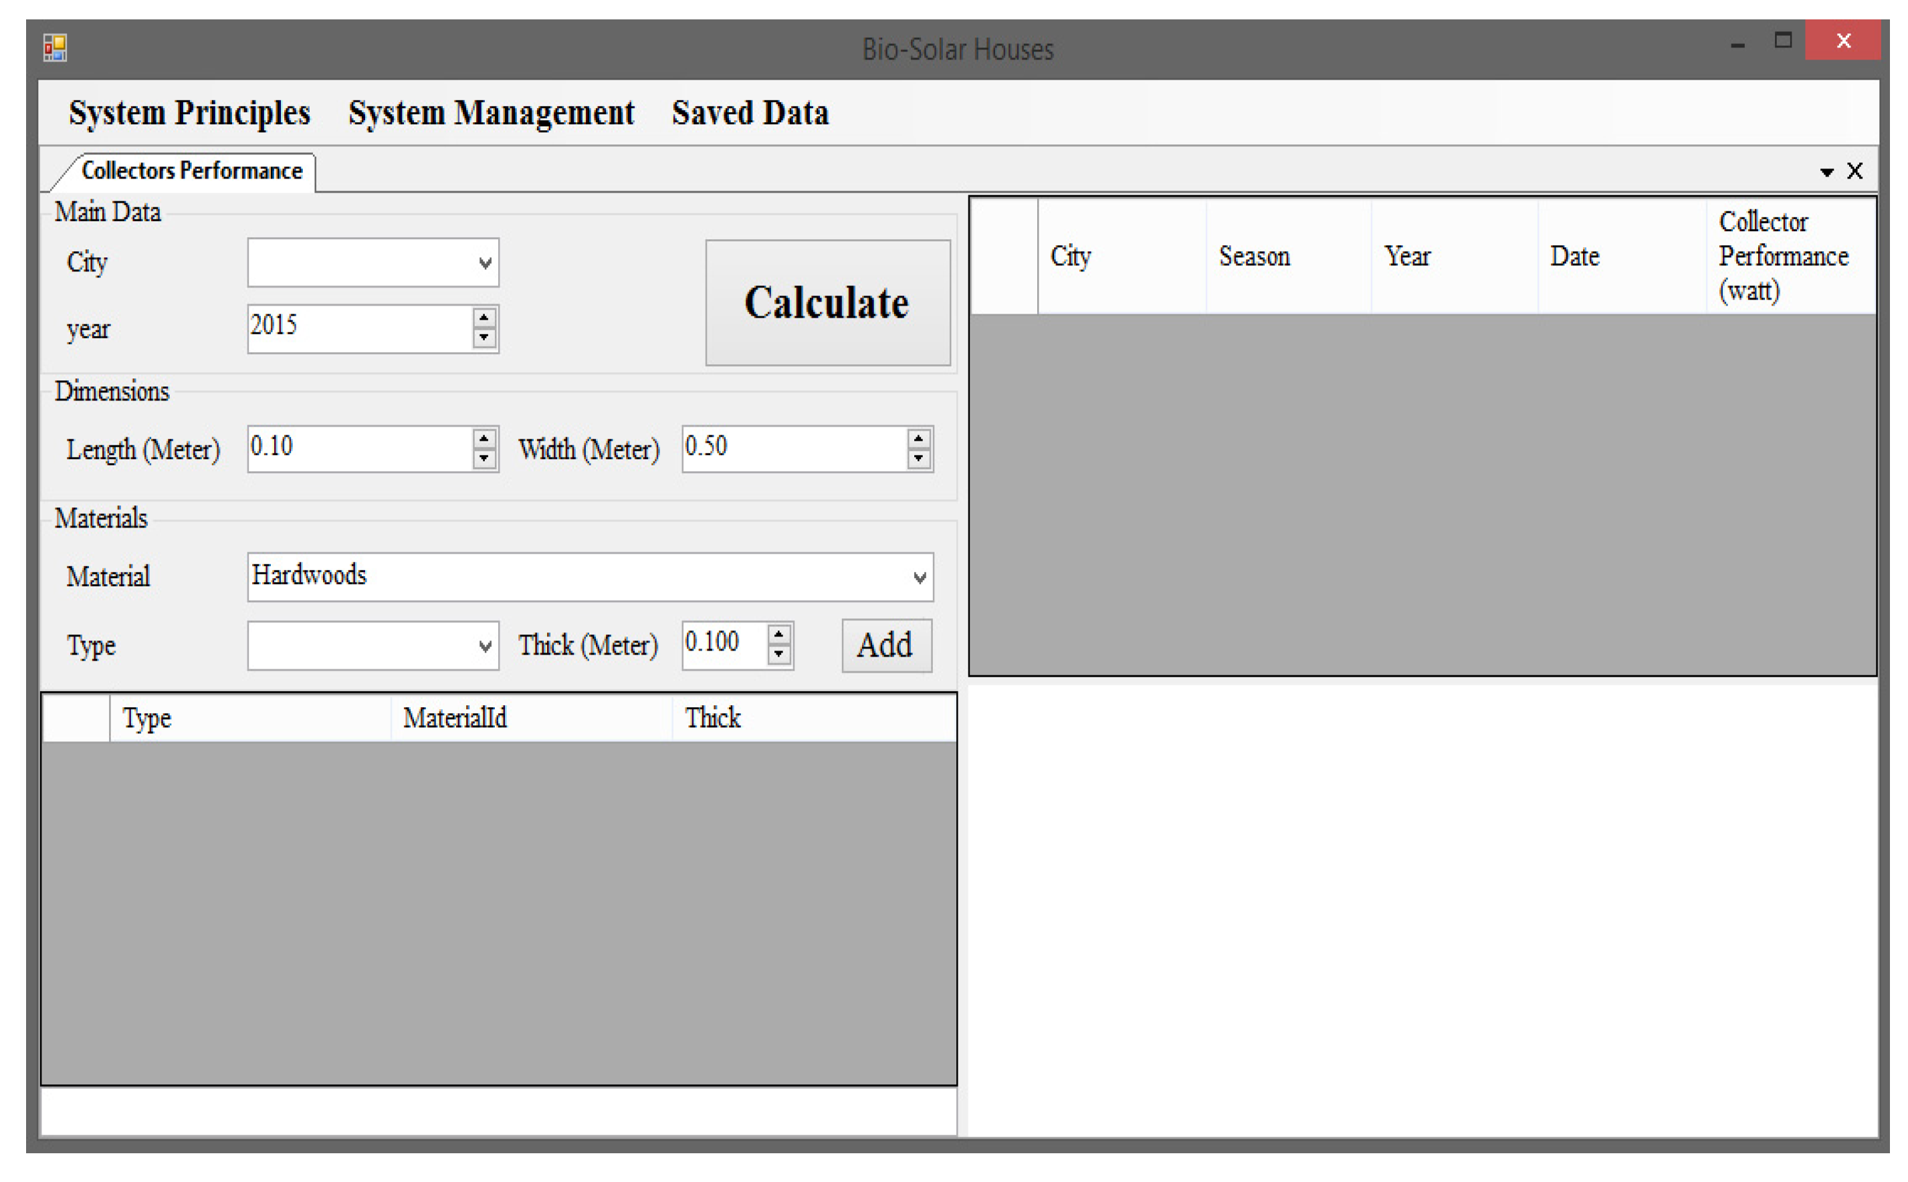Open the System Management menu

pos(491,114)
